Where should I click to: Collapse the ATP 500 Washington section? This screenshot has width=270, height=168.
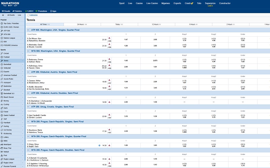[x=28, y=30]
